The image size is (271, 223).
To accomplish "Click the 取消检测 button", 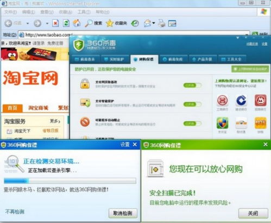I will coord(123,213).
